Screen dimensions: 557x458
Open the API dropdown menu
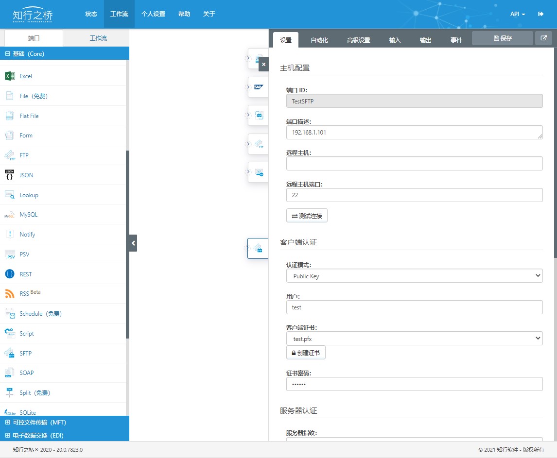[518, 14]
